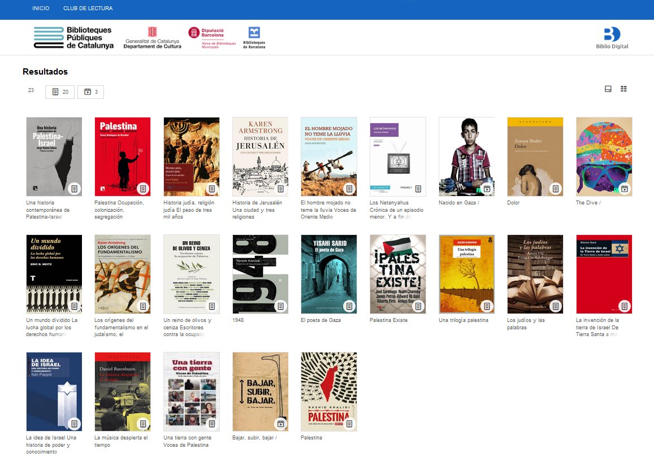
Task: Filter results by ebooks (20)
Action: tap(60, 92)
